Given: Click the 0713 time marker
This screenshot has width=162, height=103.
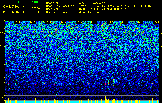Looking at the screenshot, I should pyautogui.click(x=48, y=22).
